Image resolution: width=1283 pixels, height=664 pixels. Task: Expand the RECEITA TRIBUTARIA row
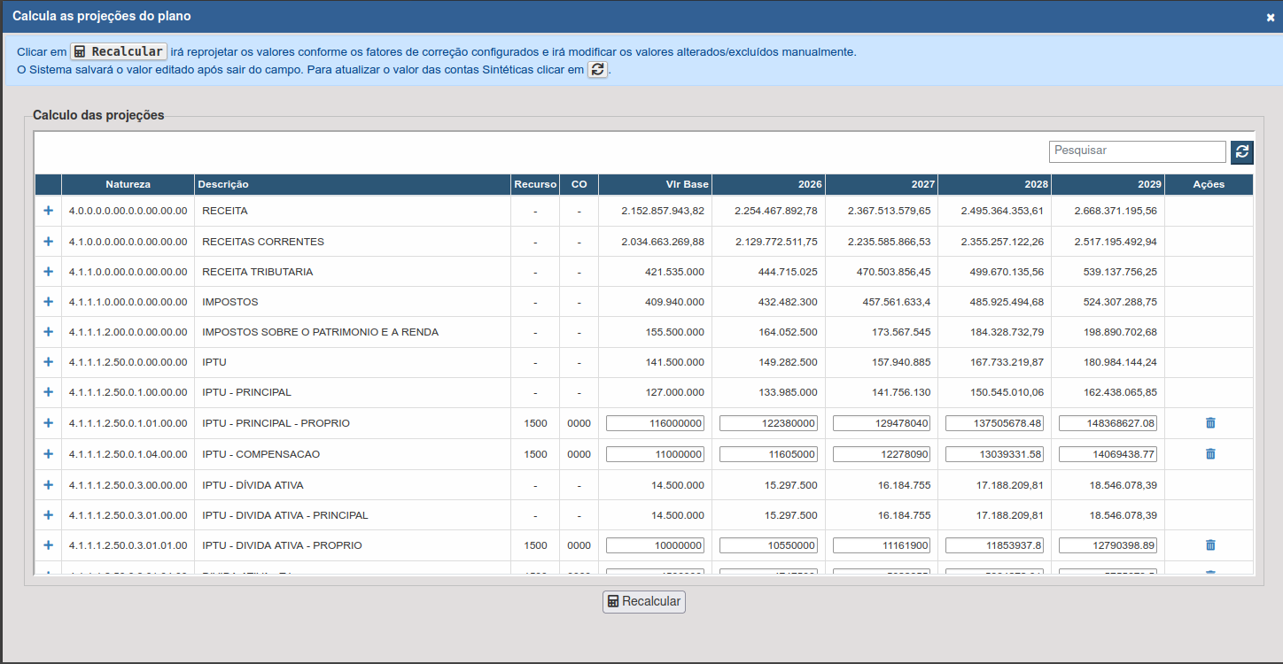point(48,272)
